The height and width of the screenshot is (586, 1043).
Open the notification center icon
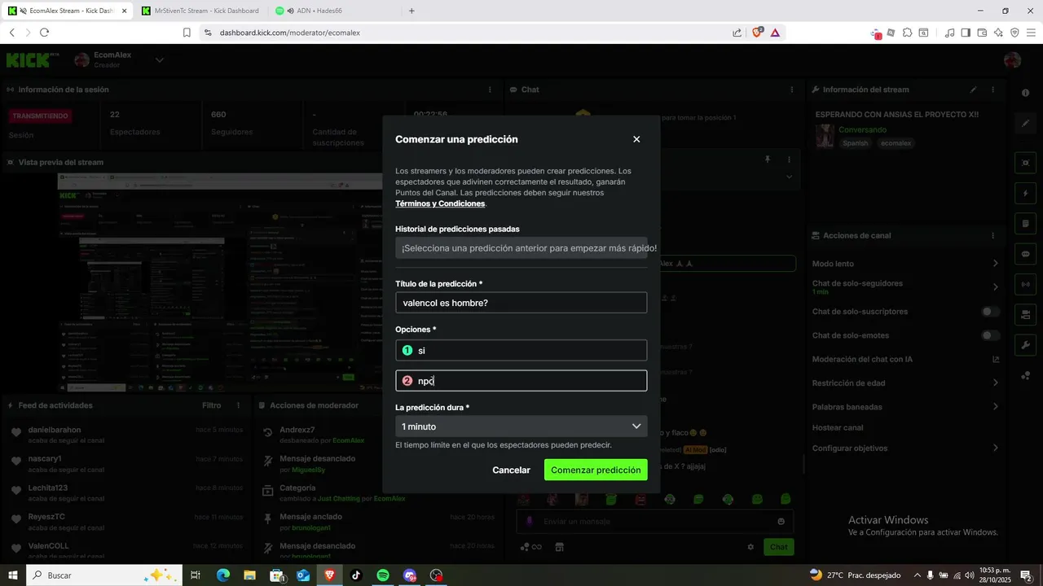[x=1026, y=575]
